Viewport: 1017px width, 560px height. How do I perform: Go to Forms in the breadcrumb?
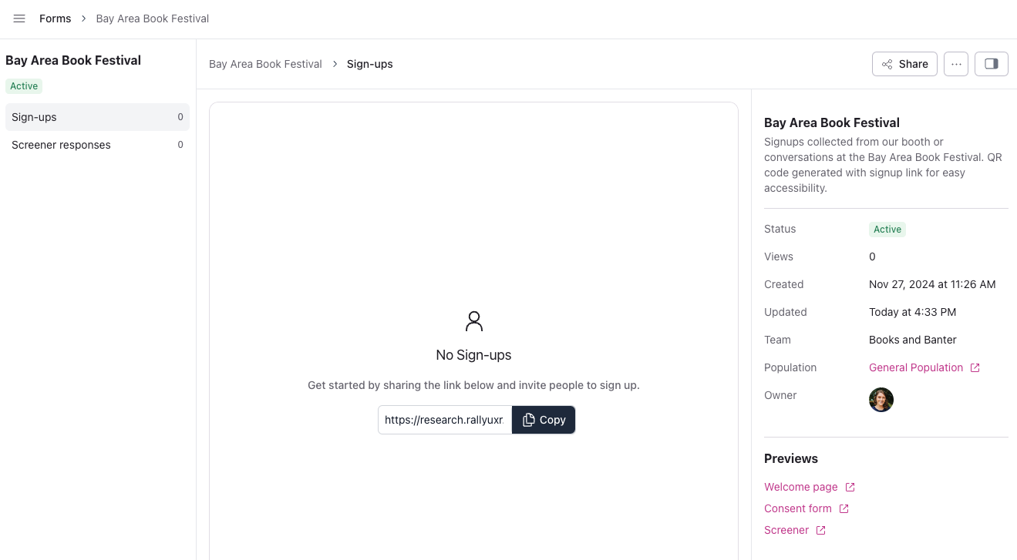[55, 18]
